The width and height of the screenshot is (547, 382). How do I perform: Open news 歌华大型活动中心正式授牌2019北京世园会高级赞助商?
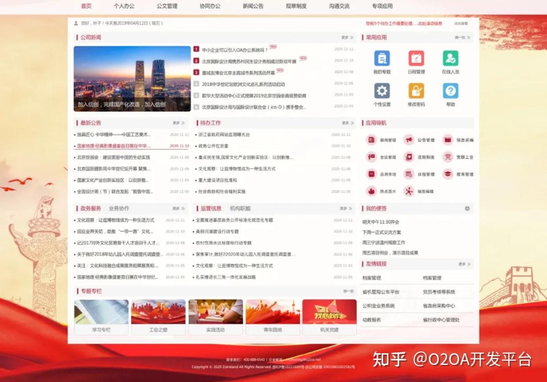(x=254, y=96)
